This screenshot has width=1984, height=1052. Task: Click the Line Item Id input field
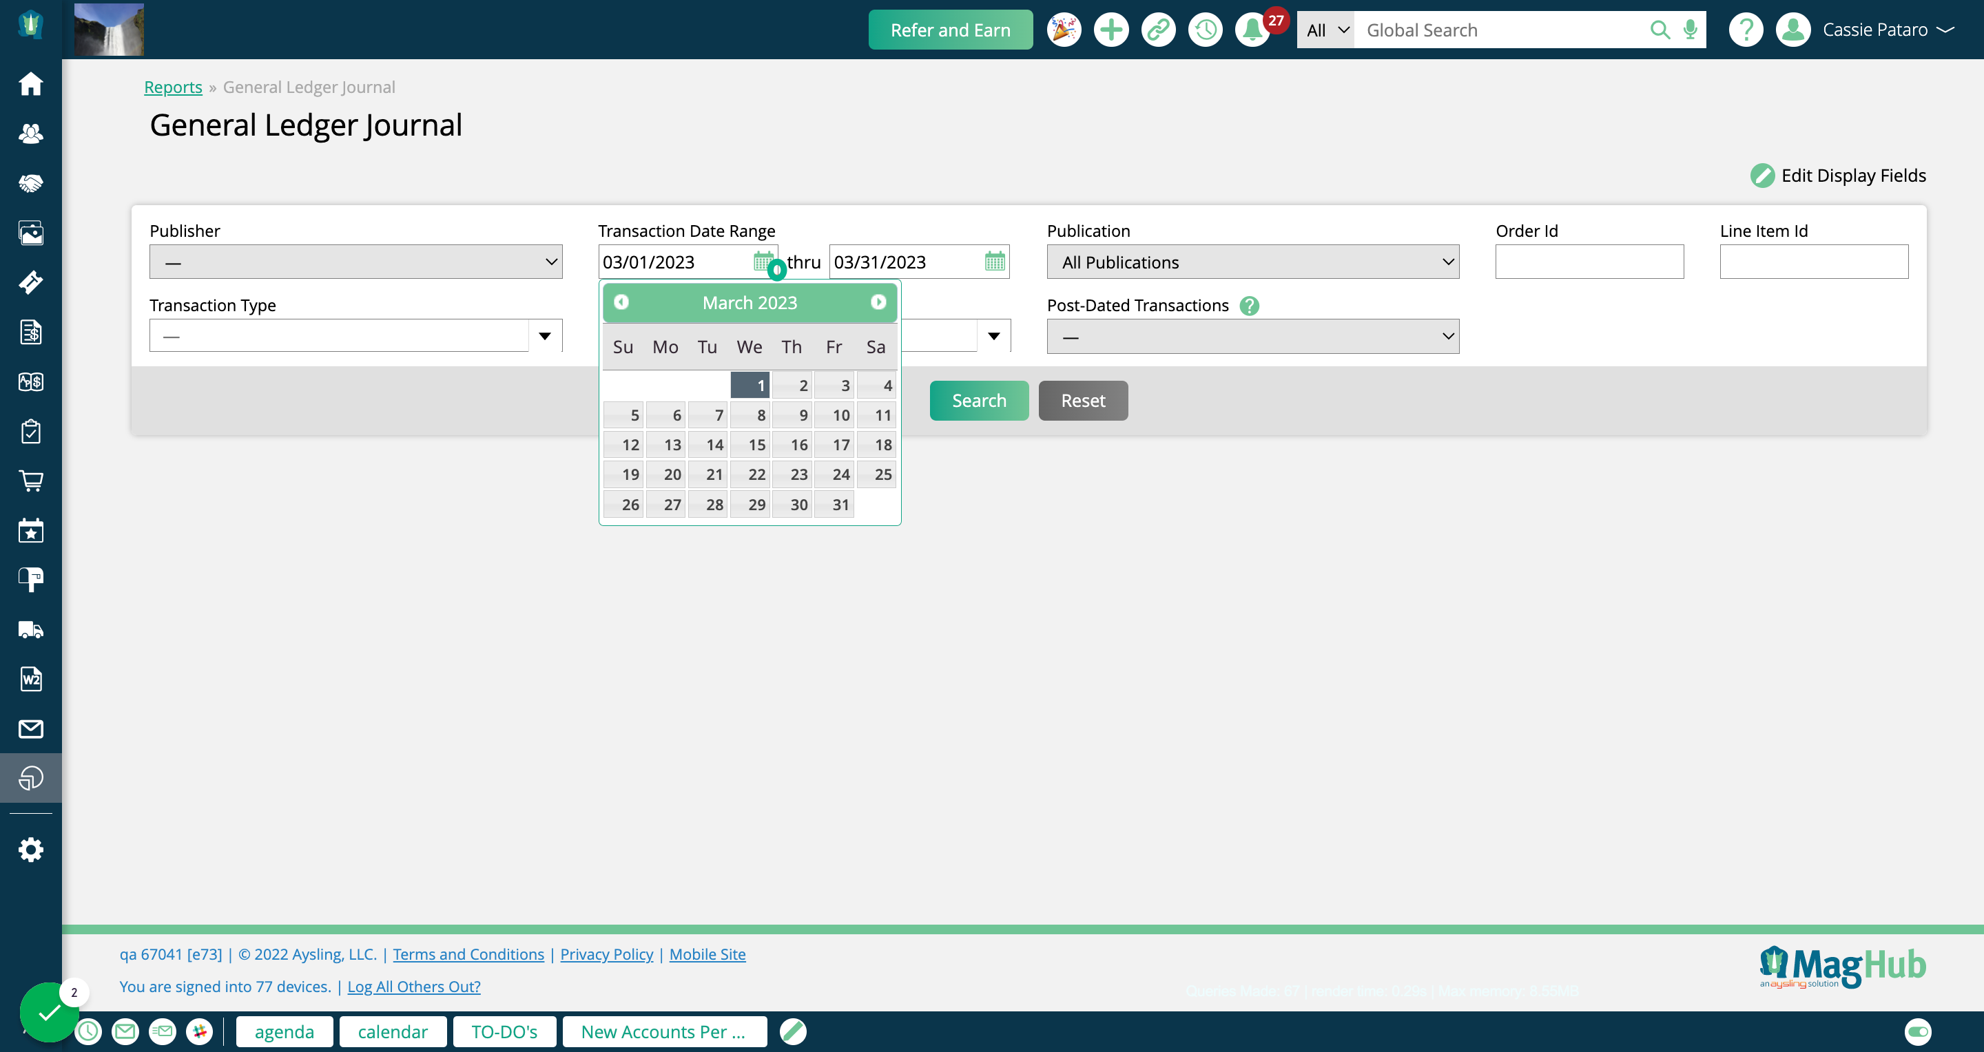pyautogui.click(x=1814, y=262)
